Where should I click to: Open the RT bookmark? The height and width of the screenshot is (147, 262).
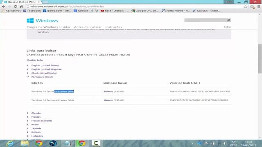click(x=95, y=11)
